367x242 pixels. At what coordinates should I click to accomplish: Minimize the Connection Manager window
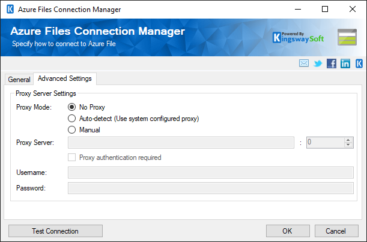tap(298, 10)
